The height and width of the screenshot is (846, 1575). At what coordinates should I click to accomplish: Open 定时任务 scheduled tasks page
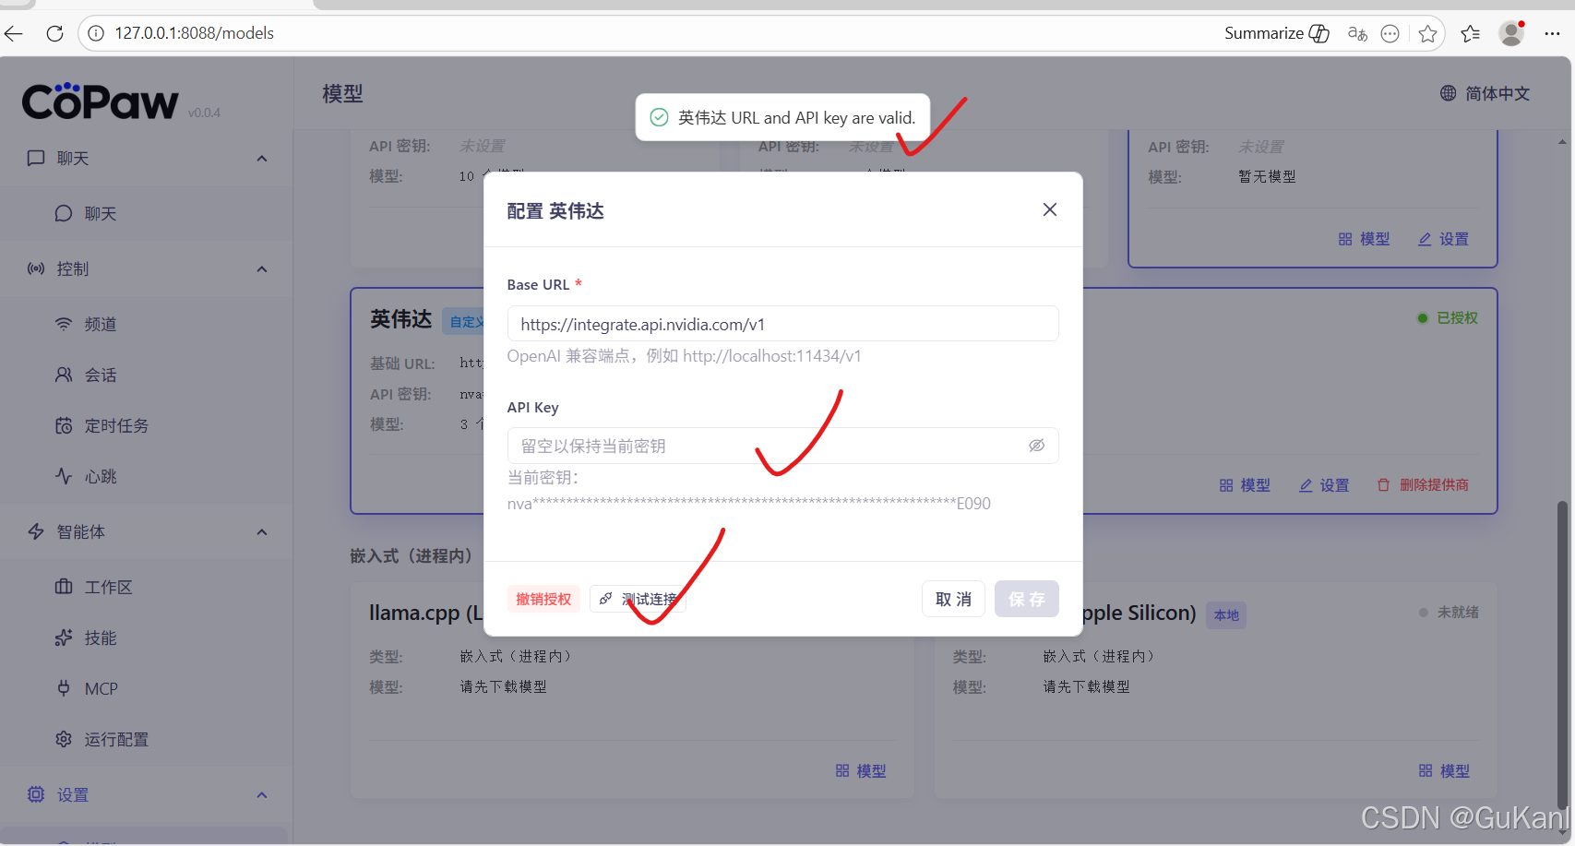click(x=114, y=425)
